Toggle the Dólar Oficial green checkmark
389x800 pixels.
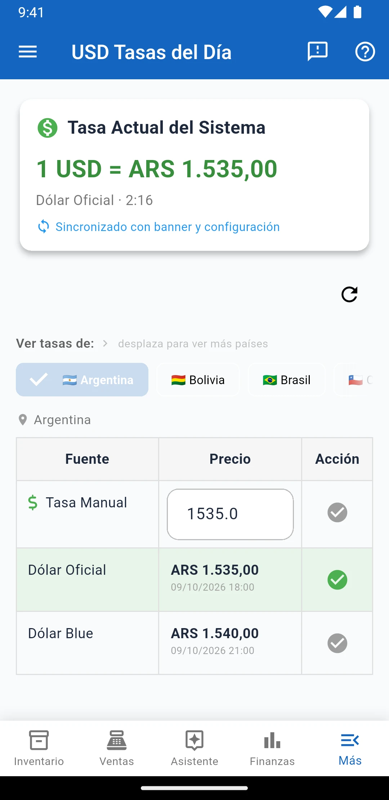point(337,580)
